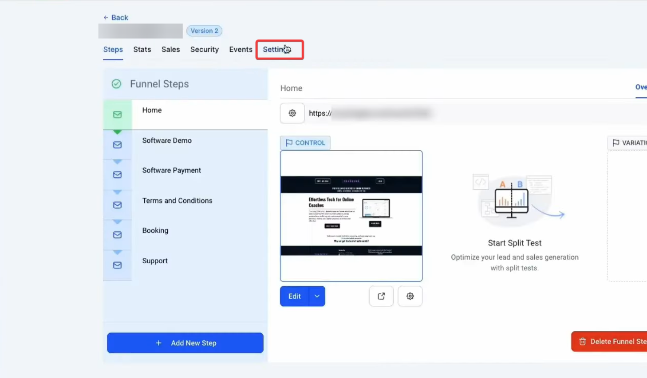Open the Settings tab
Image resolution: width=647 pixels, height=378 pixels.
tap(276, 50)
